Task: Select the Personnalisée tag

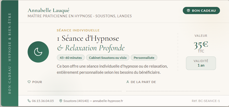Action: click(144, 57)
